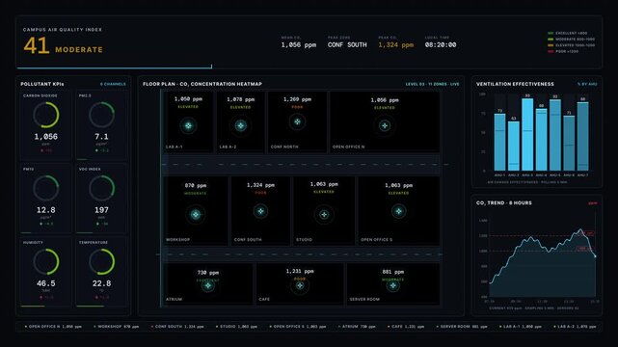Click the AHU-5 ventilation bar
The height and width of the screenshot is (347, 618).
555,135
